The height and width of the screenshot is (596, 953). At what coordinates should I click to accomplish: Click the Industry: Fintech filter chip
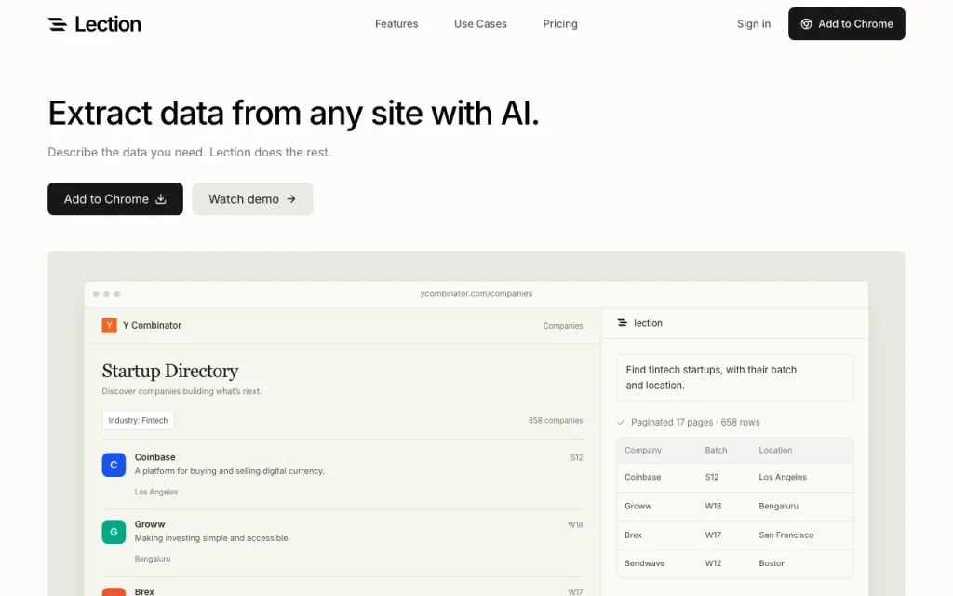tap(138, 420)
